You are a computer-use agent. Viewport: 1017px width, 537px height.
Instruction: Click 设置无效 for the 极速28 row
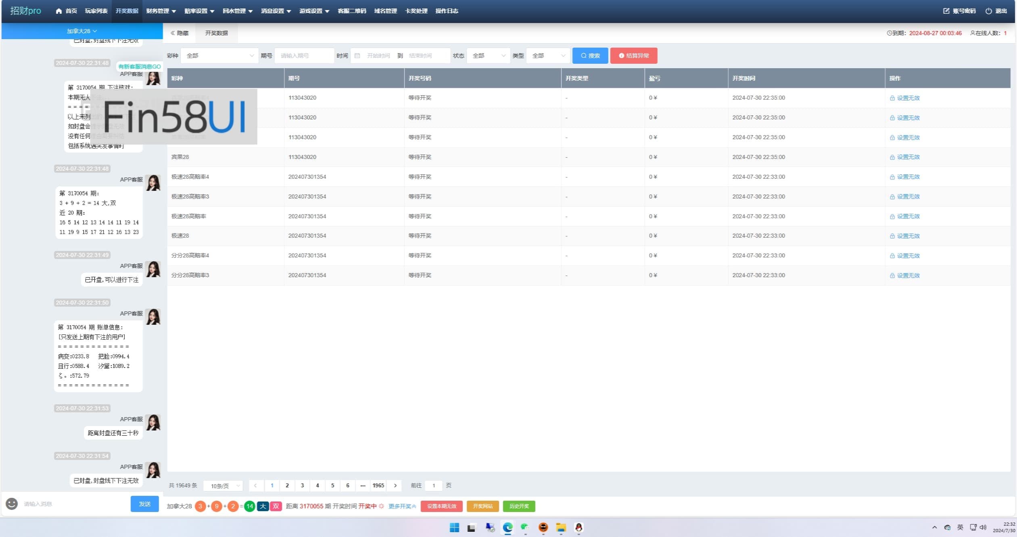(908, 236)
